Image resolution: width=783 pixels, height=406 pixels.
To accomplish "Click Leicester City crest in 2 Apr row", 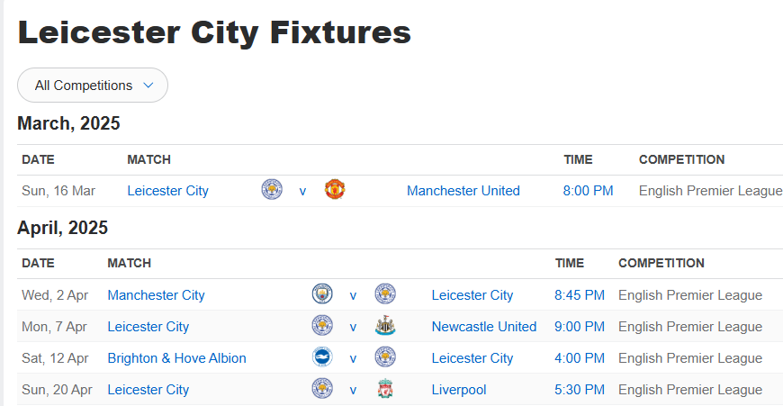I will (385, 294).
